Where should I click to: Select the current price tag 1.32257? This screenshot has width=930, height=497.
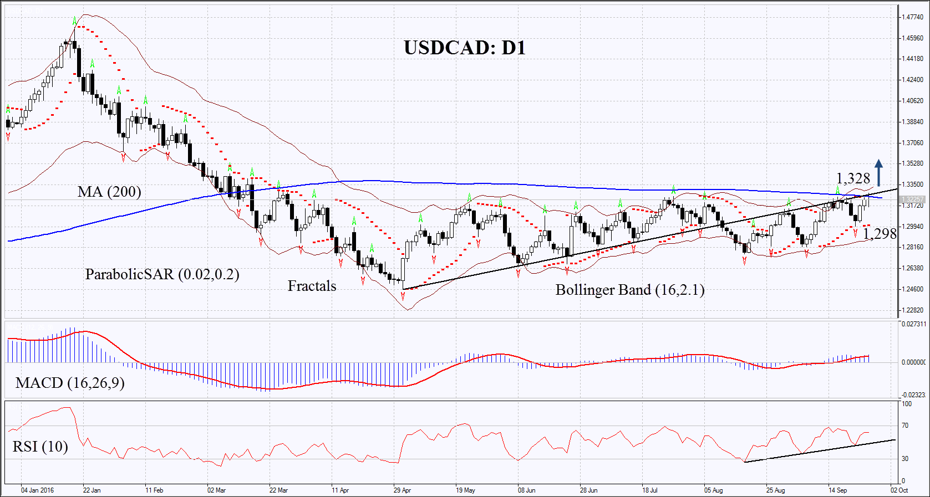click(913, 199)
